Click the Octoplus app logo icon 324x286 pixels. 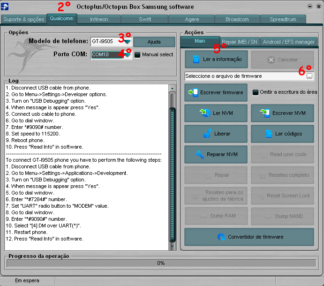(x=5, y=7)
